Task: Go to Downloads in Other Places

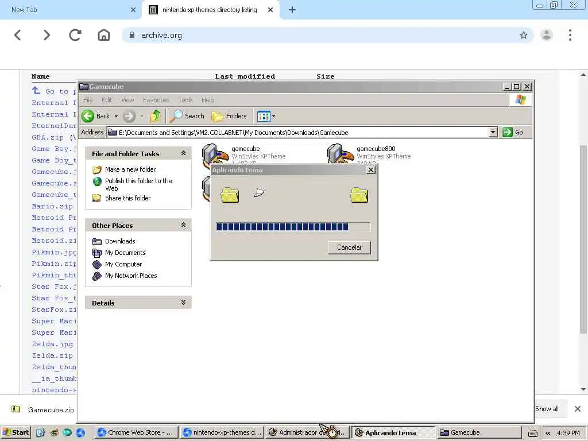Action: pyautogui.click(x=120, y=241)
